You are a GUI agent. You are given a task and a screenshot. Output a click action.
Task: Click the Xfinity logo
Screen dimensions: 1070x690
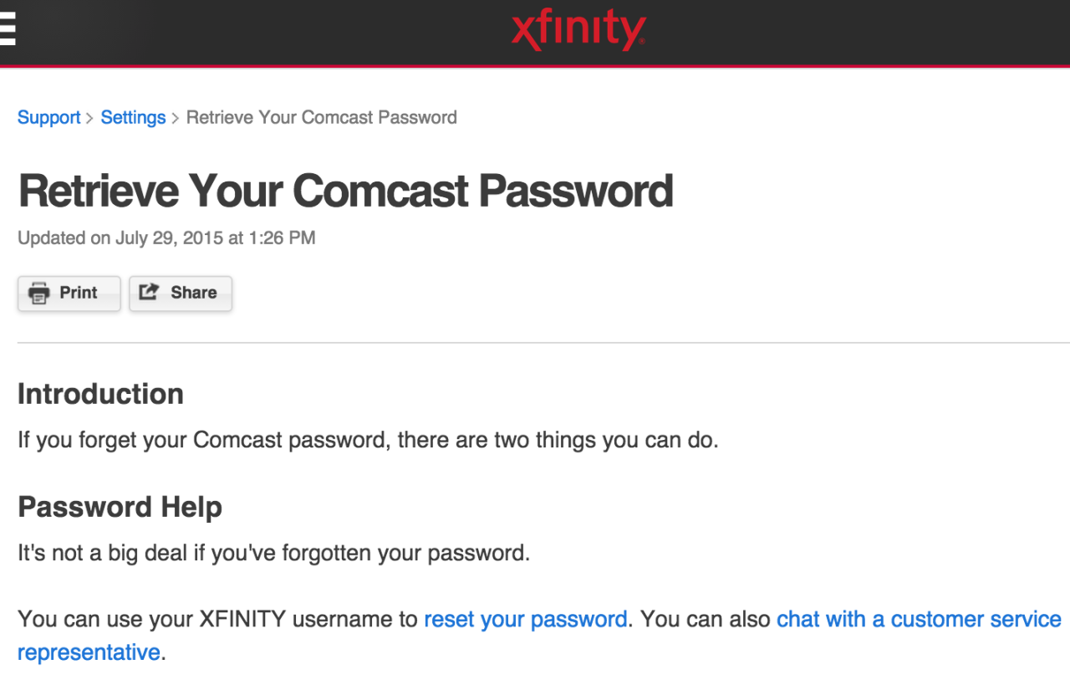tap(578, 28)
